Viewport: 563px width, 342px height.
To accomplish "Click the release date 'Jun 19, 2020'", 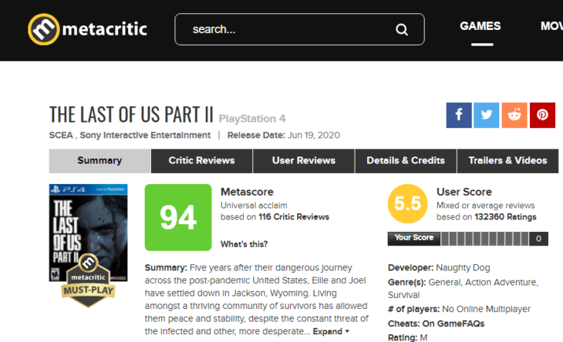I will pos(314,135).
